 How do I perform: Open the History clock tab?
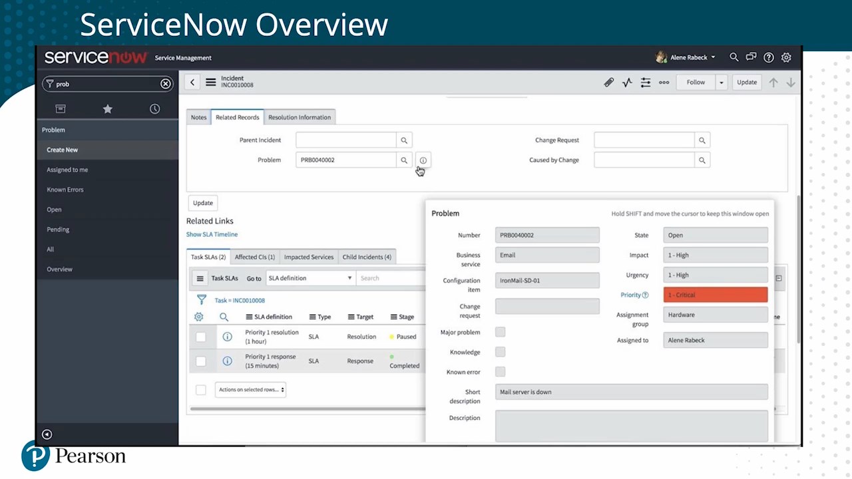(154, 109)
